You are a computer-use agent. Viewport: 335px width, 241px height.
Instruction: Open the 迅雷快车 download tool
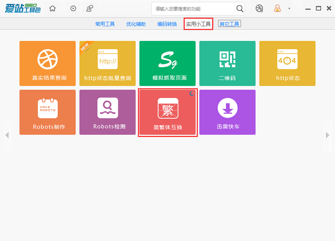pos(227,112)
